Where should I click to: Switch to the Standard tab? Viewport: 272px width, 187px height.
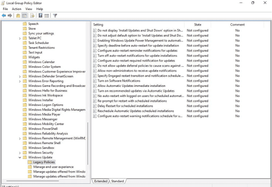[x=118, y=181]
